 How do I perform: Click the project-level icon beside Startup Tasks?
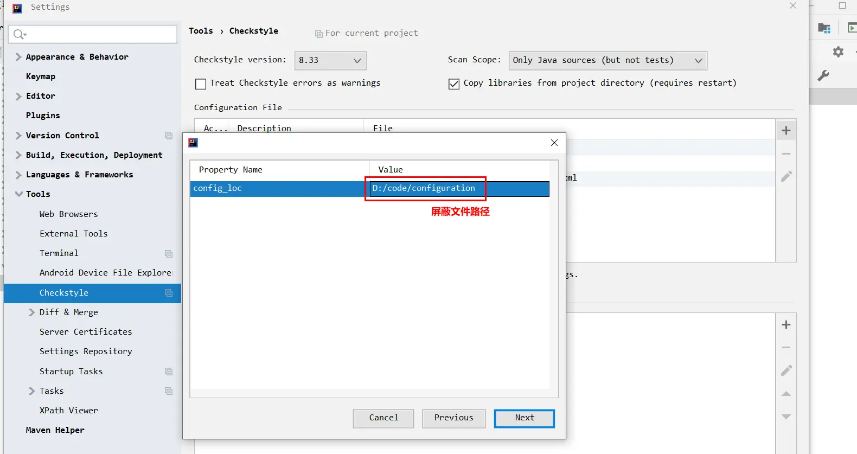coord(169,372)
